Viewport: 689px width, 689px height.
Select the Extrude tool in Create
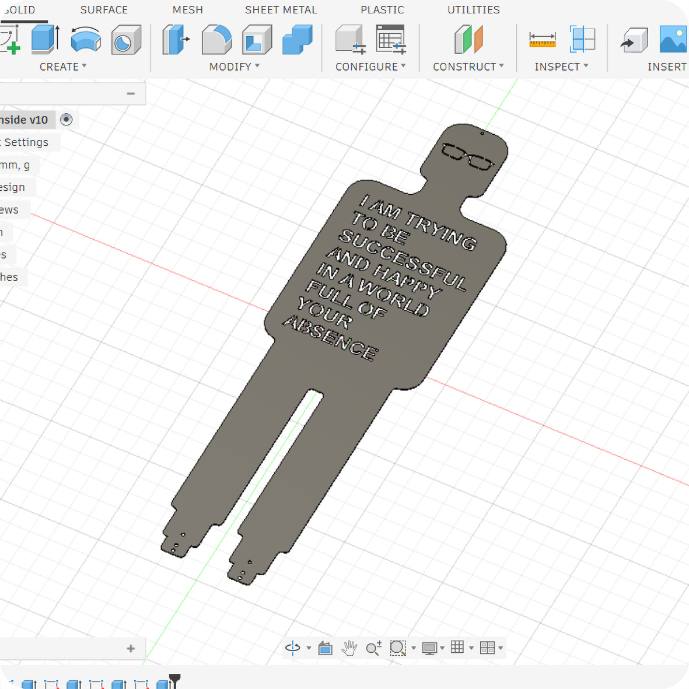[46, 40]
